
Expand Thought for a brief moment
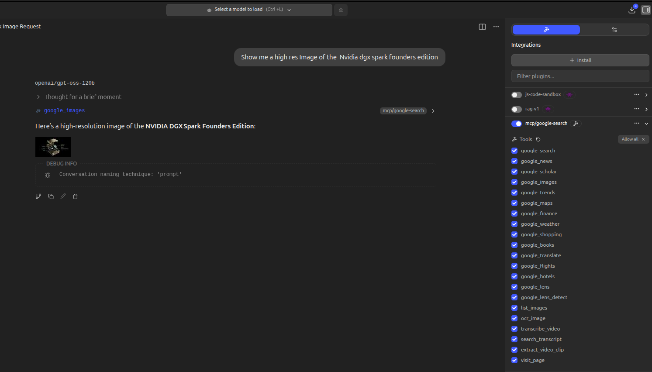pyautogui.click(x=79, y=97)
